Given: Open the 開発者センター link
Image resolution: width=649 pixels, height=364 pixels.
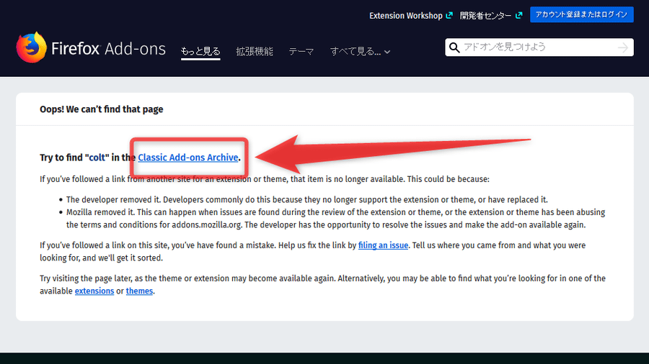Looking at the screenshot, I should 485,16.
